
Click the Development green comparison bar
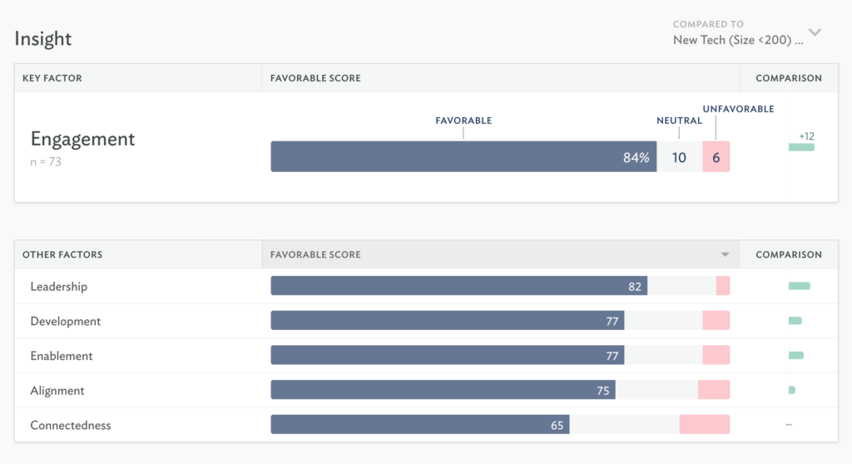(795, 321)
